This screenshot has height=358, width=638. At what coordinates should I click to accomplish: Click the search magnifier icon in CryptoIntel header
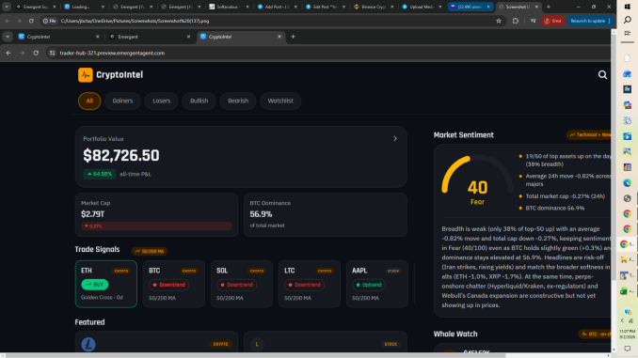pos(602,75)
